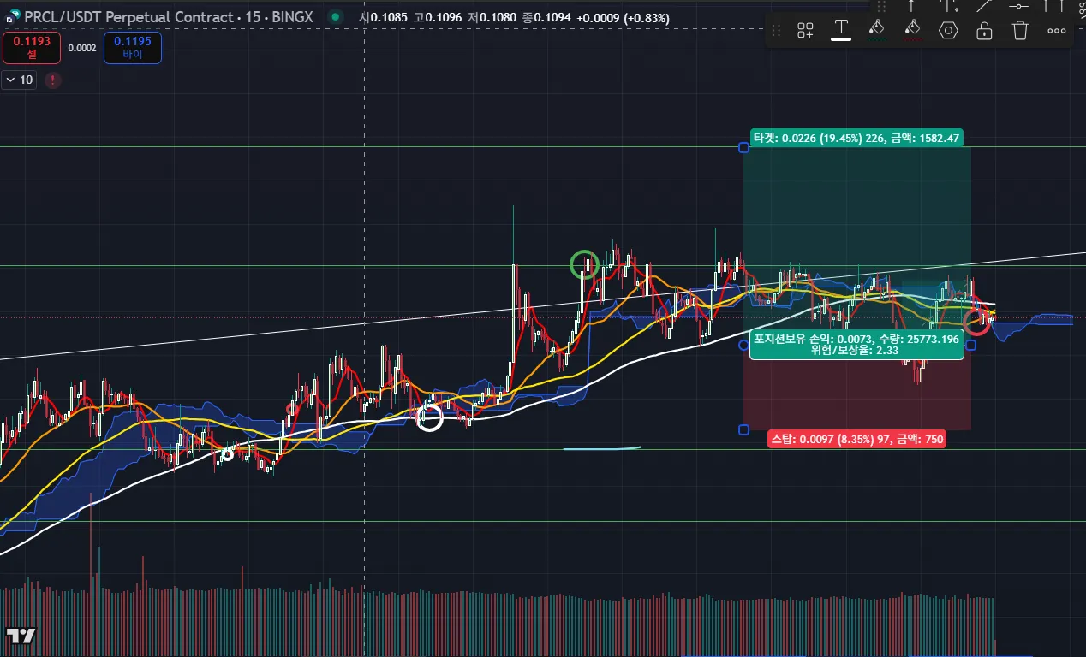Image resolution: width=1086 pixels, height=657 pixels.
Task: Lock the selected drawing with the padlock icon
Action: point(984,31)
